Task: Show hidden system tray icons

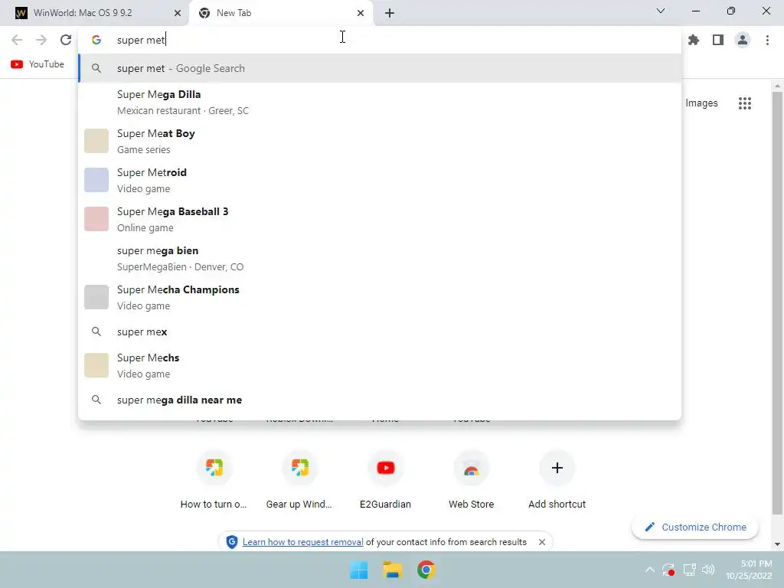Action: pos(649,570)
